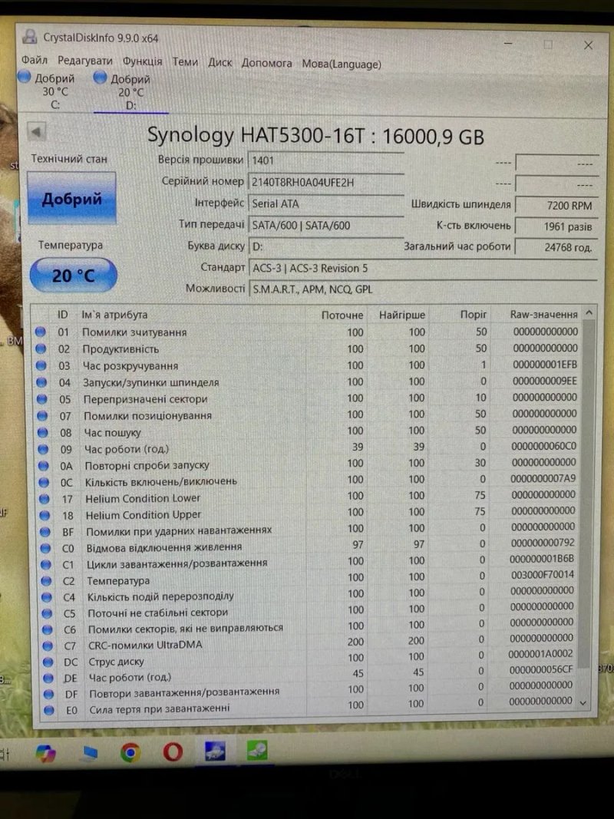Click raw value 0000001A0002 in DC row

point(540,653)
